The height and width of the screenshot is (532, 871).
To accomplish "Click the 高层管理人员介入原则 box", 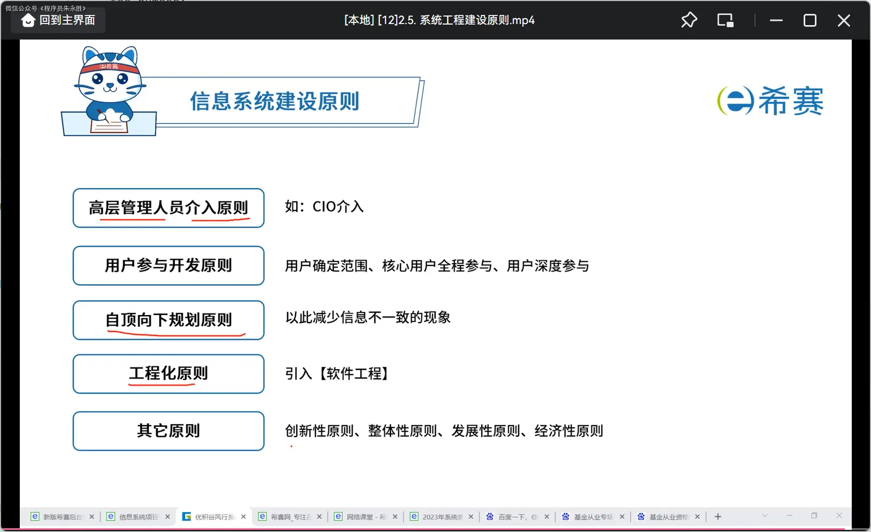I will tap(168, 208).
